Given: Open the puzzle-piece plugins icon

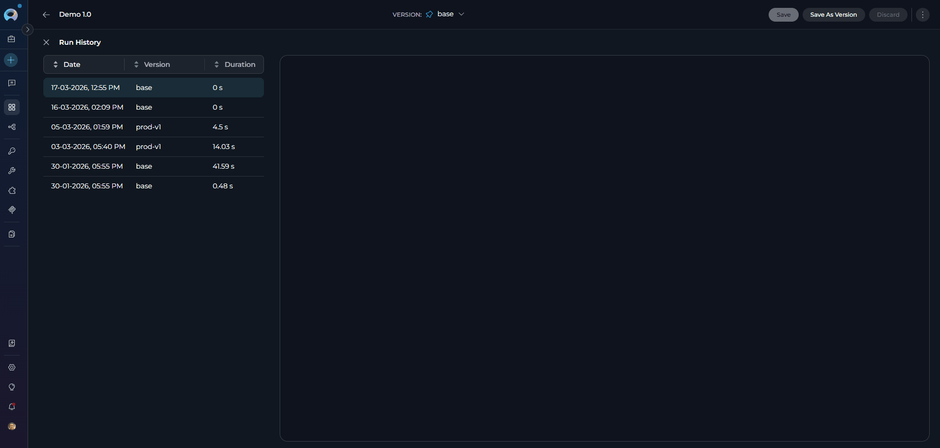Looking at the screenshot, I should point(12,190).
